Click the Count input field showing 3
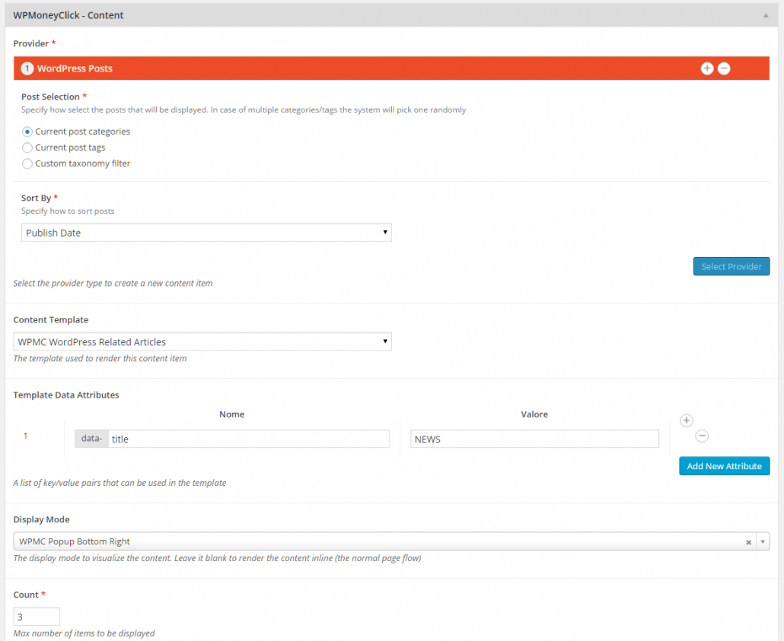The height and width of the screenshot is (641, 784). point(37,617)
